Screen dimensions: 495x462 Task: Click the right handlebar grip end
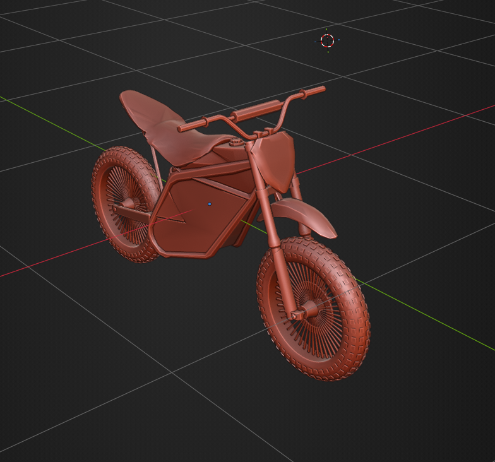pos(313,91)
